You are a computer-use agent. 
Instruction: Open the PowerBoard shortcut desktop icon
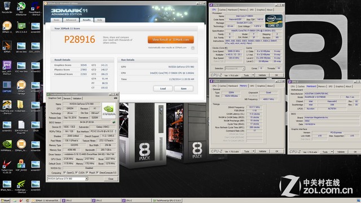pos(35,8)
